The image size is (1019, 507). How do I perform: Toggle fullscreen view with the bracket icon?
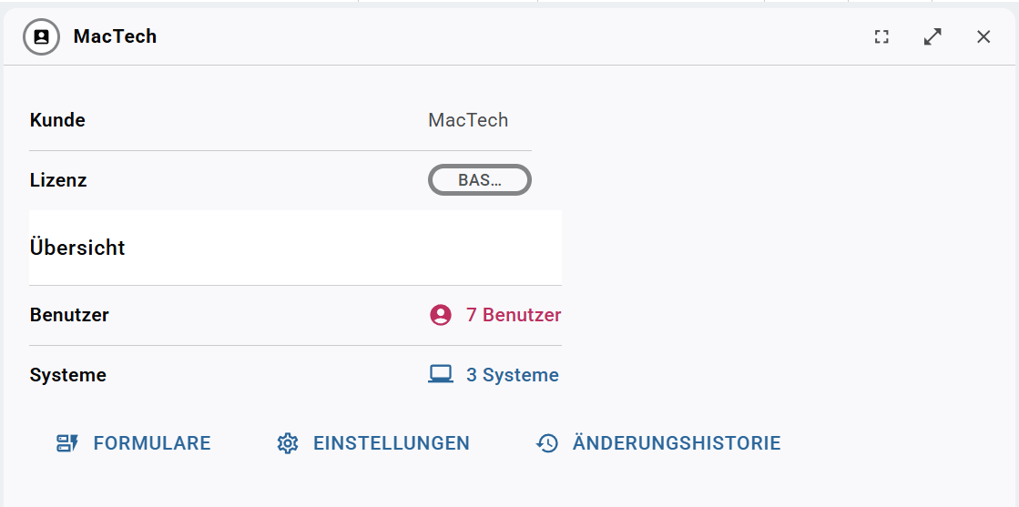[881, 37]
